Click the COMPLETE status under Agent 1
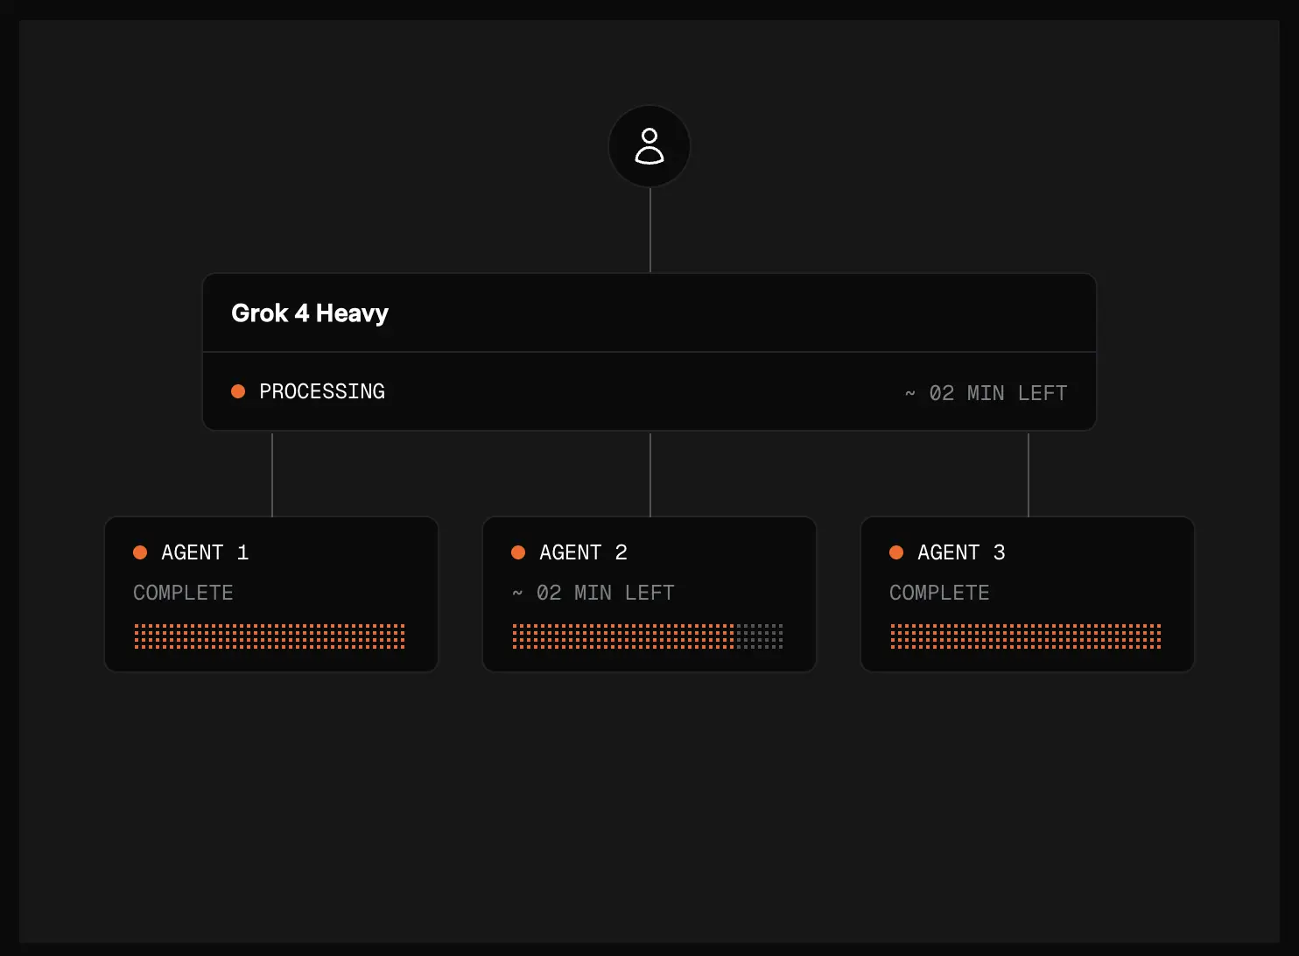Image resolution: width=1299 pixels, height=956 pixels. pyautogui.click(x=183, y=593)
